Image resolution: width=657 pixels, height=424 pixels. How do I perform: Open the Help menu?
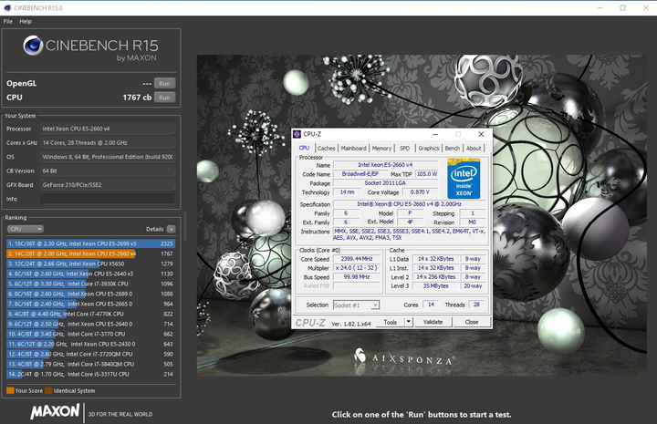(x=26, y=21)
